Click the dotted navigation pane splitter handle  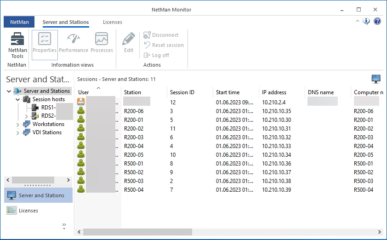point(38,185)
